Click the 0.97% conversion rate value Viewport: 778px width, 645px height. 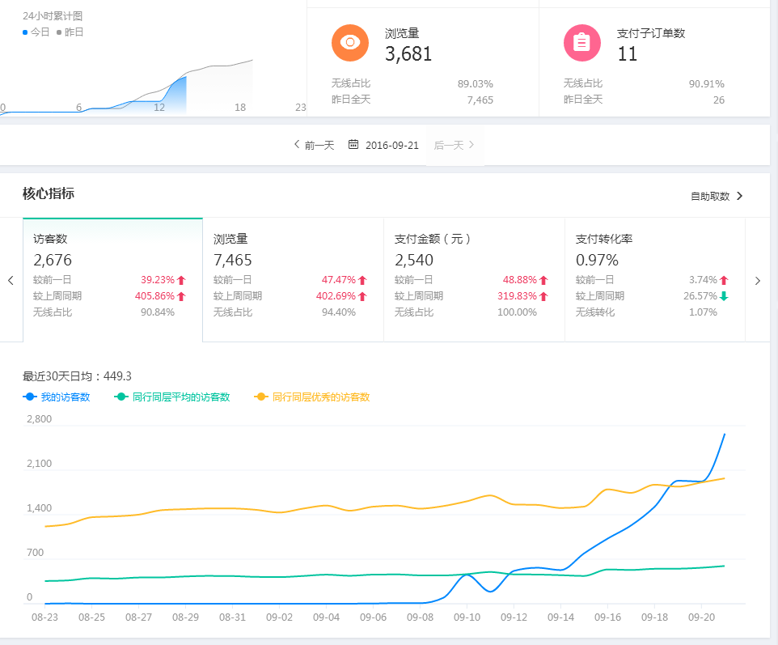pos(597,260)
